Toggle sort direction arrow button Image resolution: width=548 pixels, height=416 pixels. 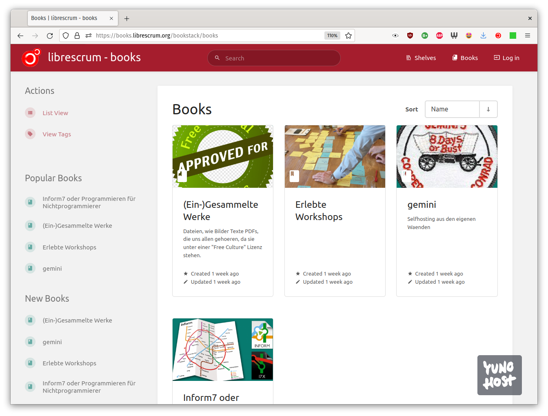[488, 109]
